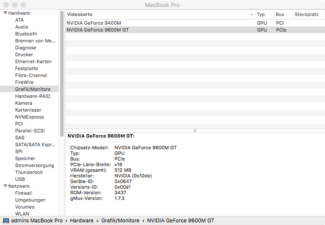Select Brennen von Me... in sidebar
325x225 pixels.
click(35, 41)
